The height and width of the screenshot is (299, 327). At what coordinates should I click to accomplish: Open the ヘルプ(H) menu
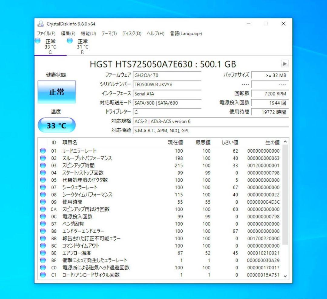(156, 33)
